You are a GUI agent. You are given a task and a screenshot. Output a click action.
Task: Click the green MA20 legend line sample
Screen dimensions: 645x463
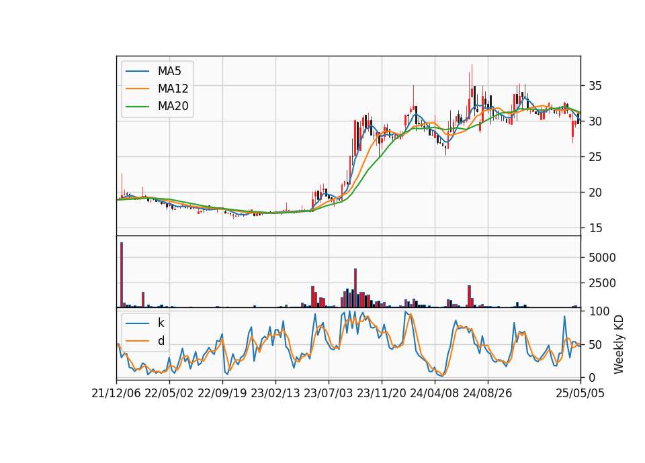[137, 106]
